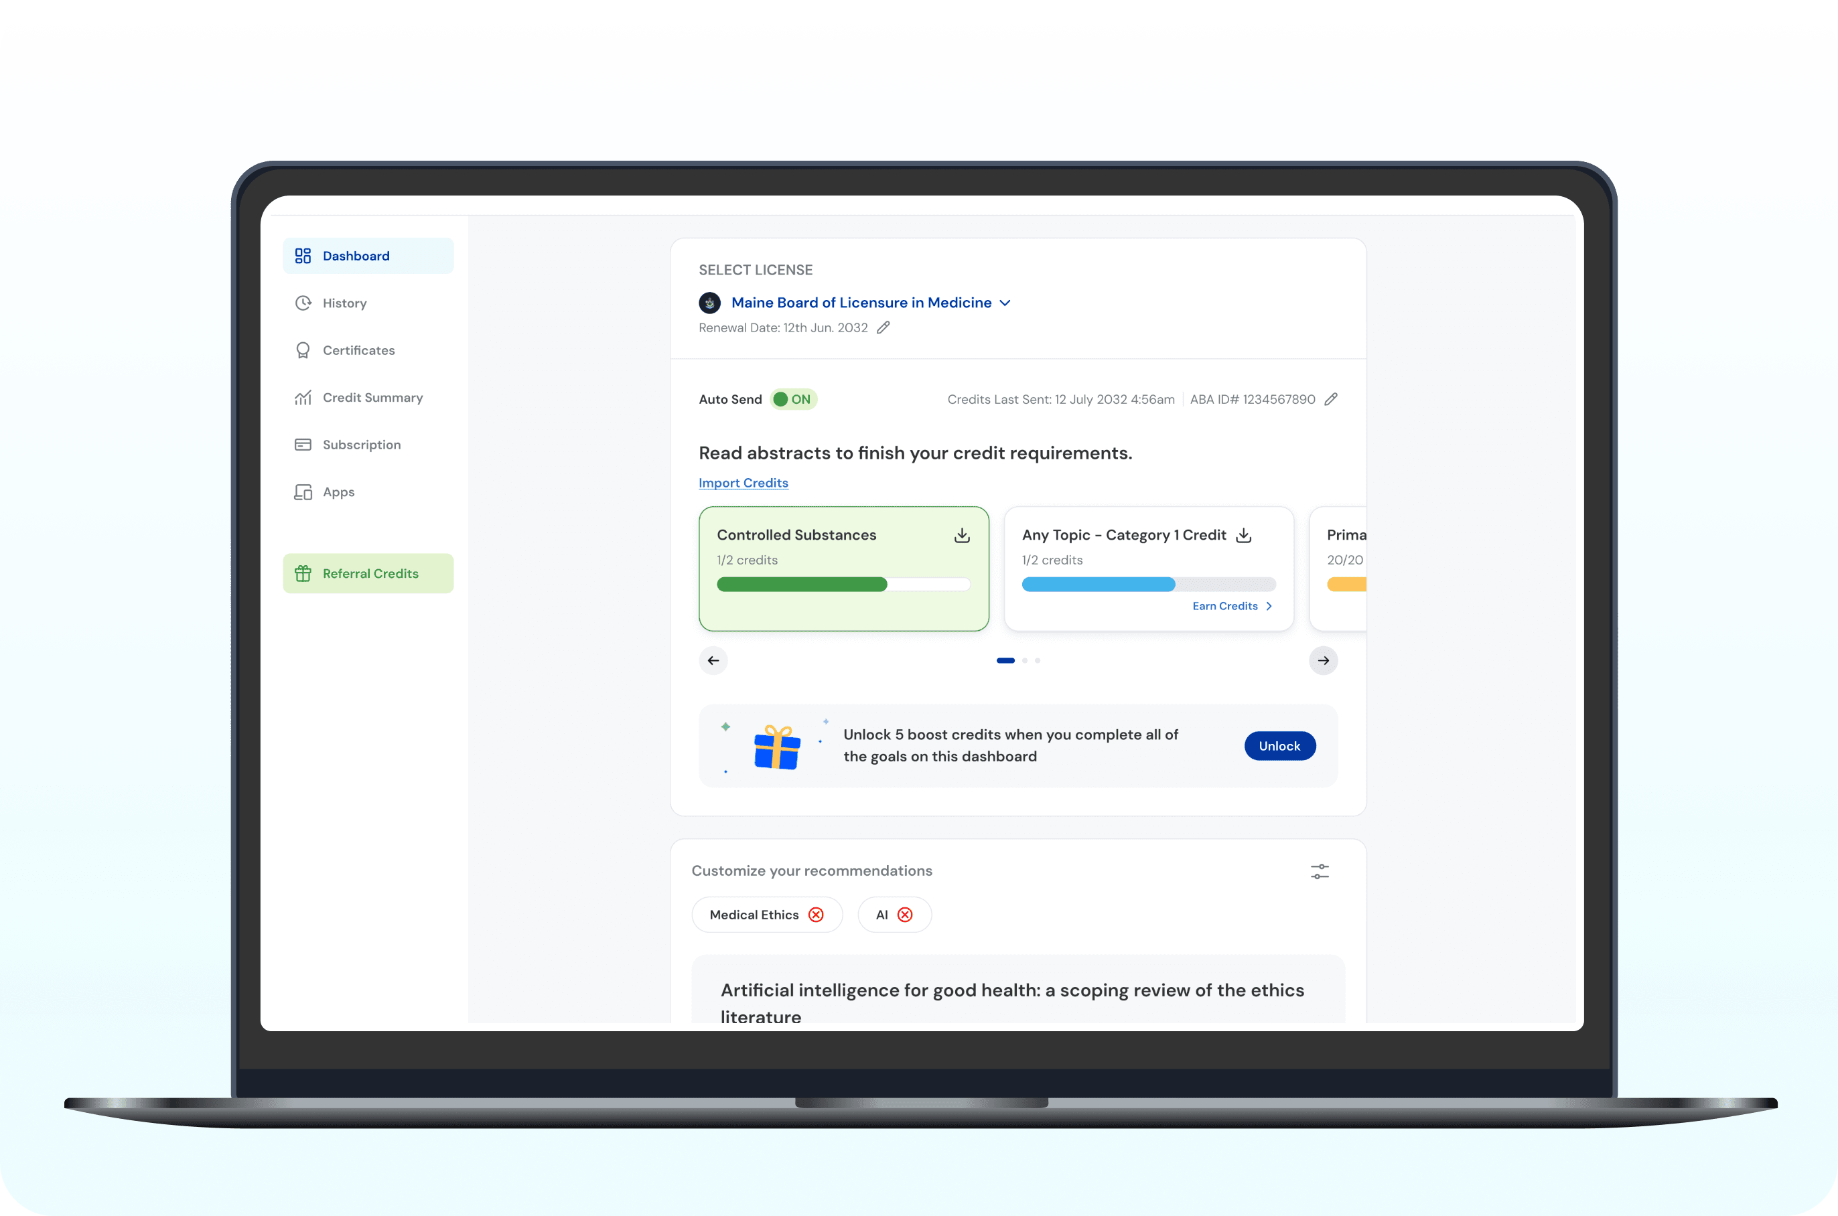1838x1216 pixels.
Task: Select the Controlled Substances card
Action: pyautogui.click(x=844, y=569)
